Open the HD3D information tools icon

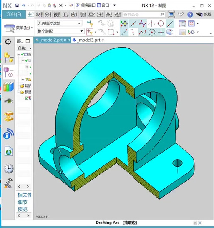coord(9,134)
